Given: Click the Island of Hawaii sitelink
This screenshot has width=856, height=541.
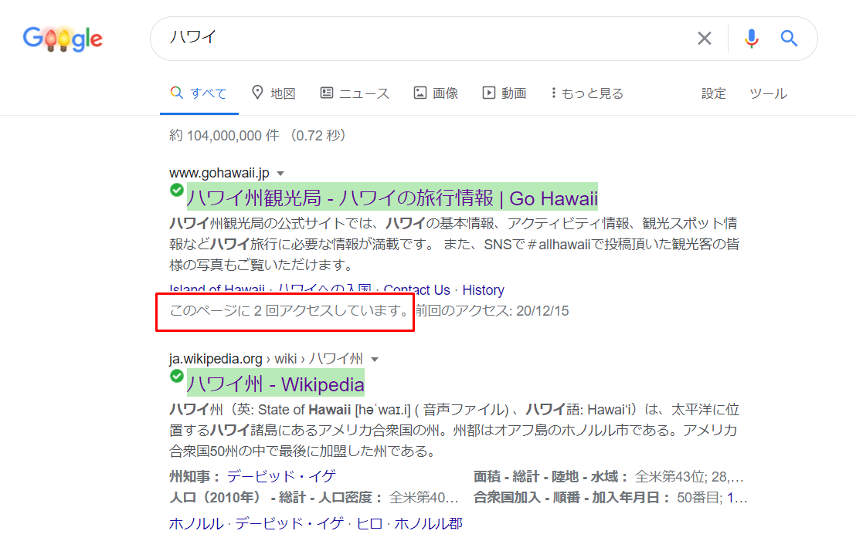Looking at the screenshot, I should (x=217, y=289).
